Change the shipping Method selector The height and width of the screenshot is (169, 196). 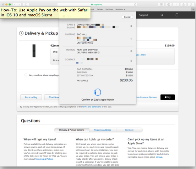pos(131,51)
